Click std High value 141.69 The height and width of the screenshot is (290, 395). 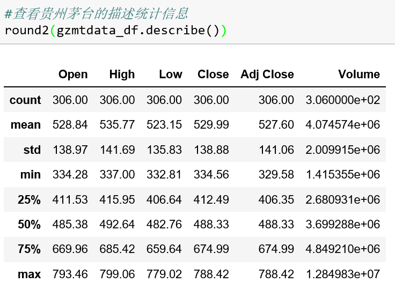coord(117,150)
